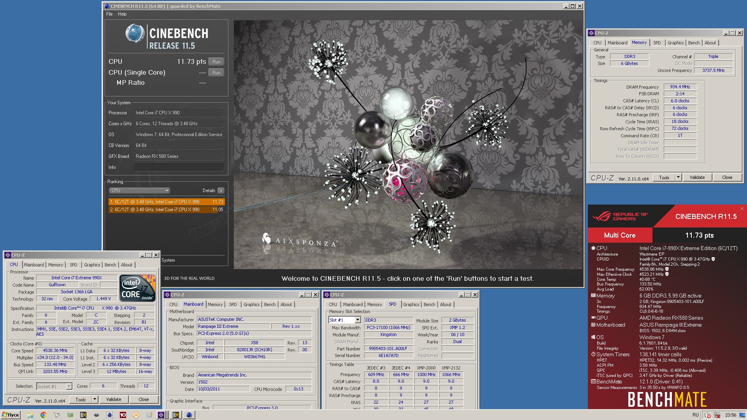Run the CPU (Single Core) test
Image resolution: width=747 pixels, height=420 pixels.
pos(216,72)
